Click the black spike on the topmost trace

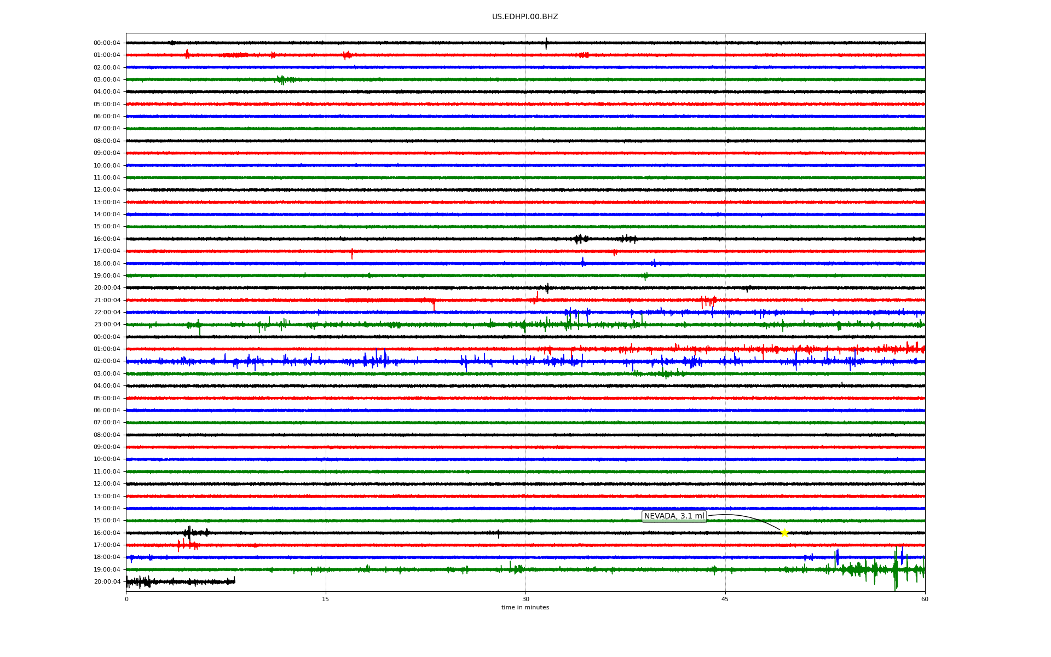pyautogui.click(x=546, y=43)
